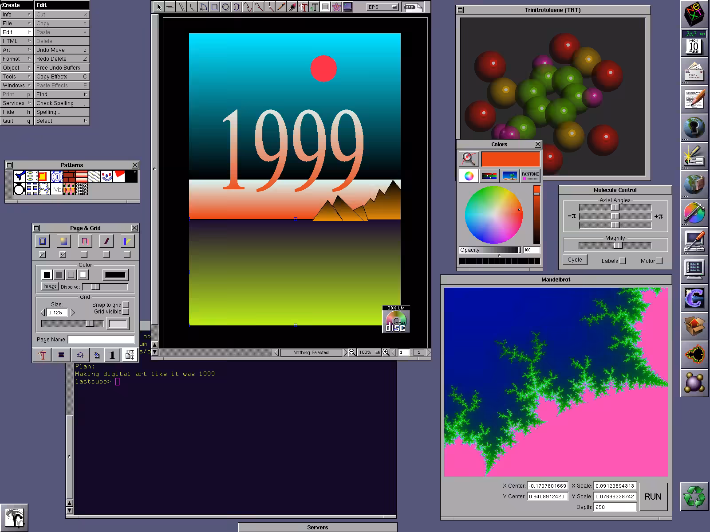Click the bold 1 icon in Page & Grid
This screenshot has height=532, width=710.
112,355
